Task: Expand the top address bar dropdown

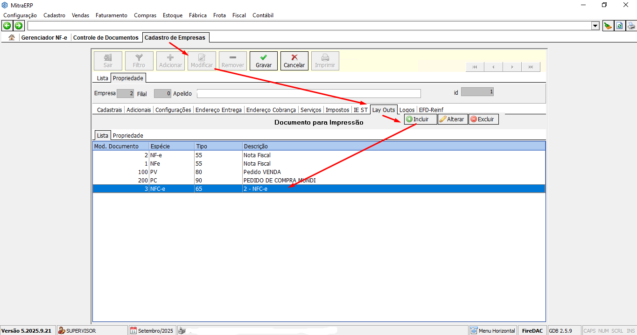Action: [x=595, y=26]
